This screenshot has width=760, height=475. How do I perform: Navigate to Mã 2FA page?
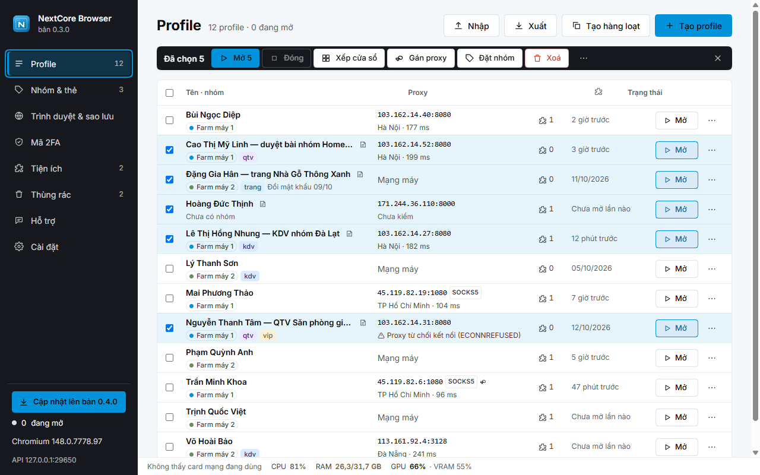69,142
